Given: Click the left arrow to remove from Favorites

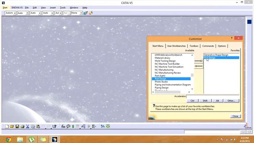Looking at the screenshot, I should point(198,66).
